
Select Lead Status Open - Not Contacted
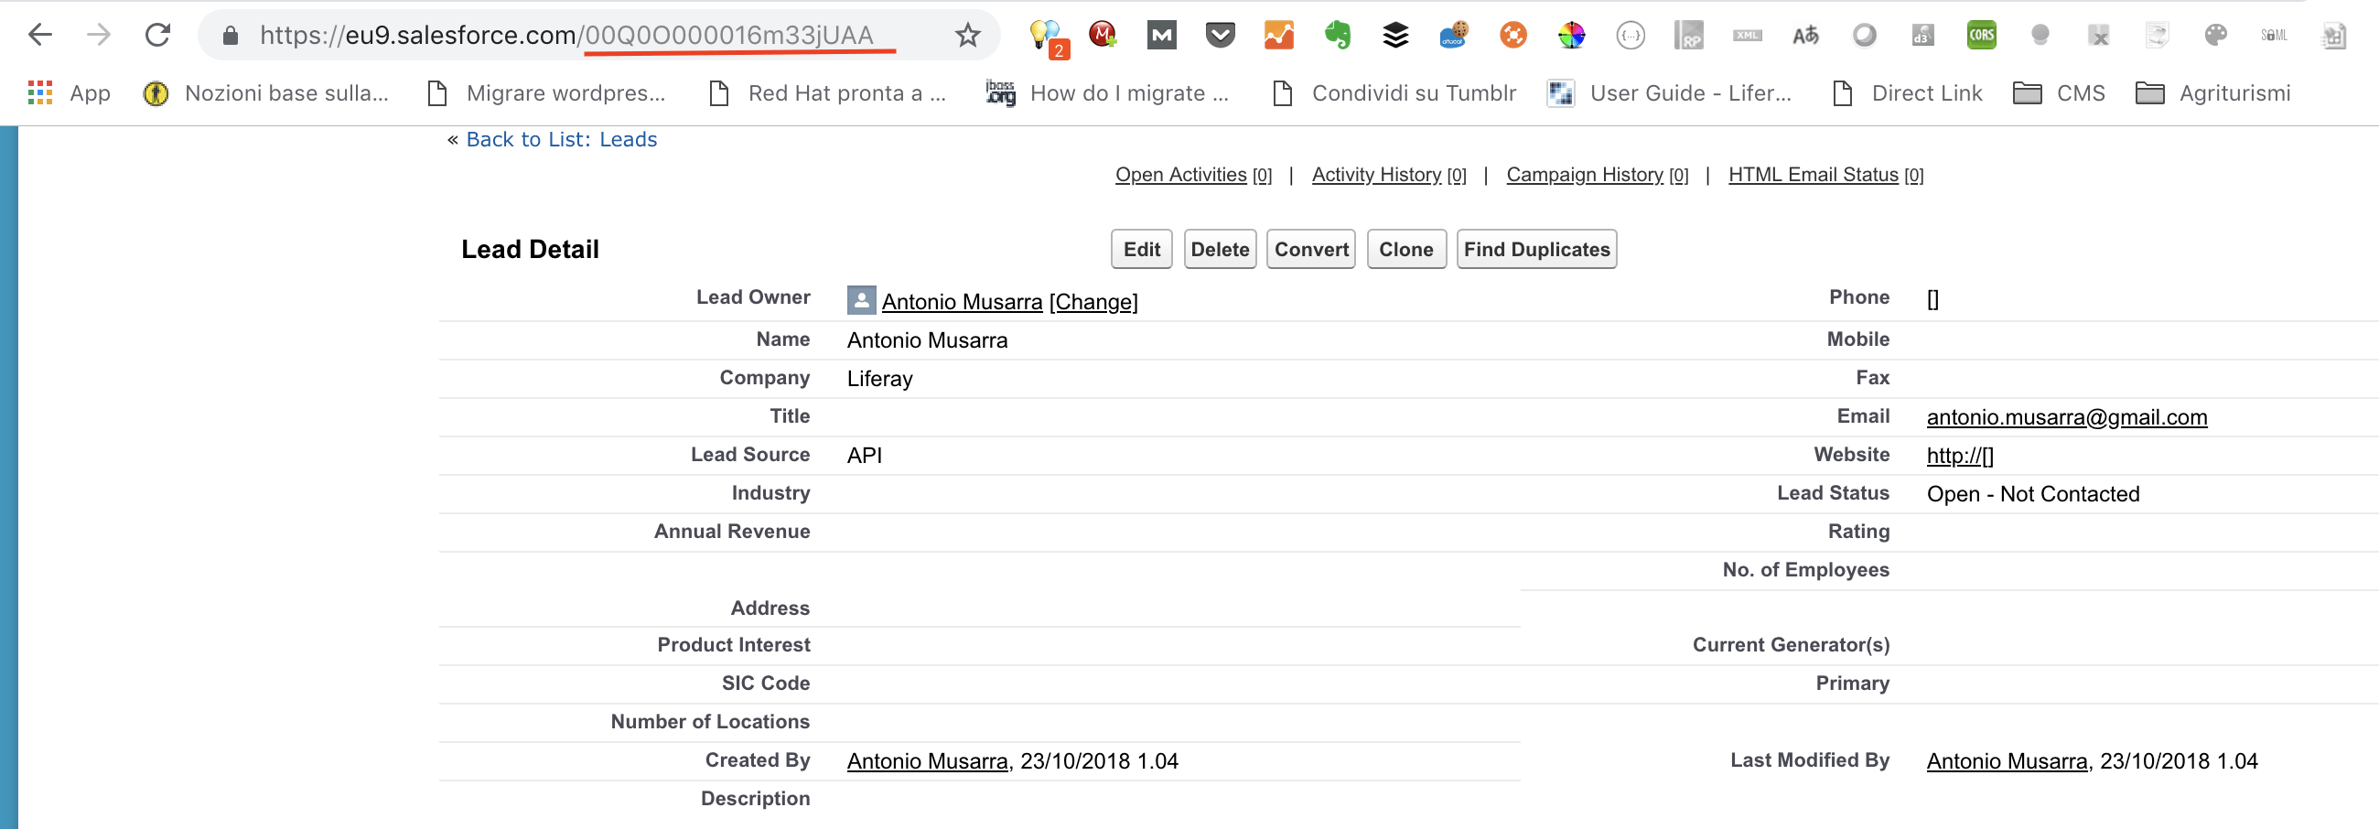2033,494
